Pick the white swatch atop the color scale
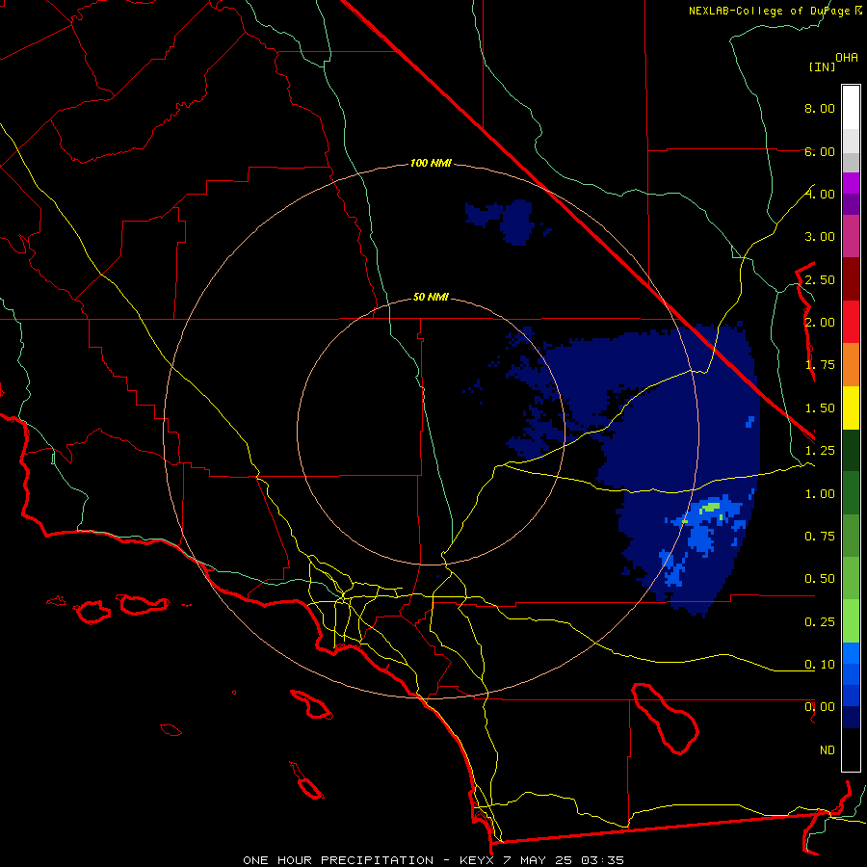 (851, 108)
